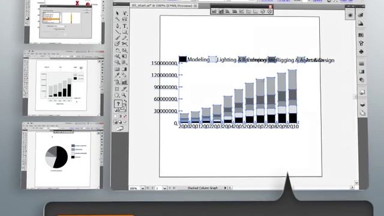
Task: Expand the status bar display options arrow
Action: click(225, 188)
